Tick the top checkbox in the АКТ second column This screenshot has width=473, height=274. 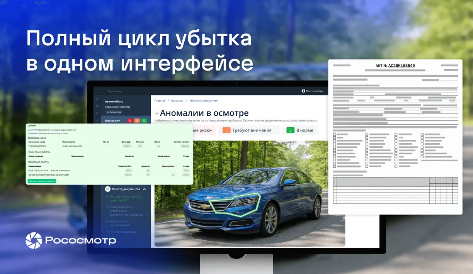[367, 134]
